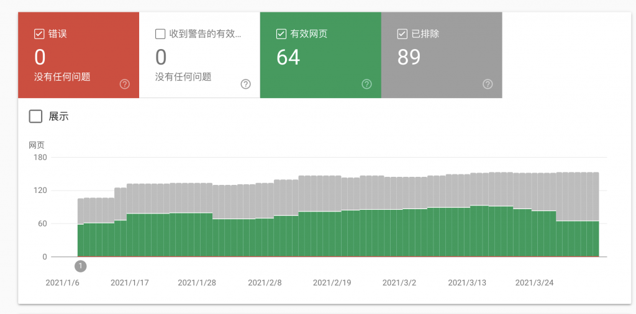This screenshot has height=314, width=636.
Task: Uncheck the 已排除 checkbox
Action: pos(402,34)
